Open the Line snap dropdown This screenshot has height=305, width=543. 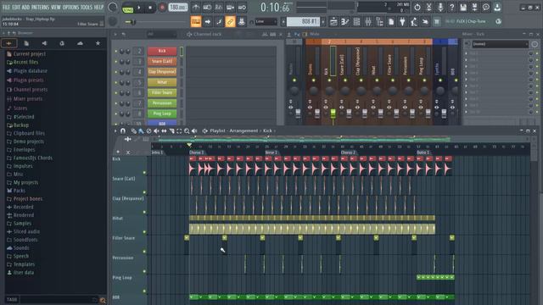tap(266, 22)
